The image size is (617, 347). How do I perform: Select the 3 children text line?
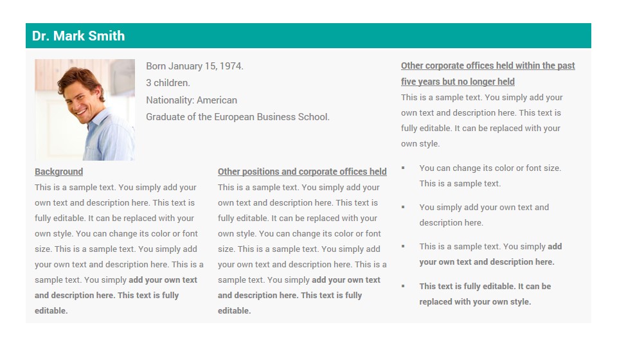pyautogui.click(x=168, y=83)
